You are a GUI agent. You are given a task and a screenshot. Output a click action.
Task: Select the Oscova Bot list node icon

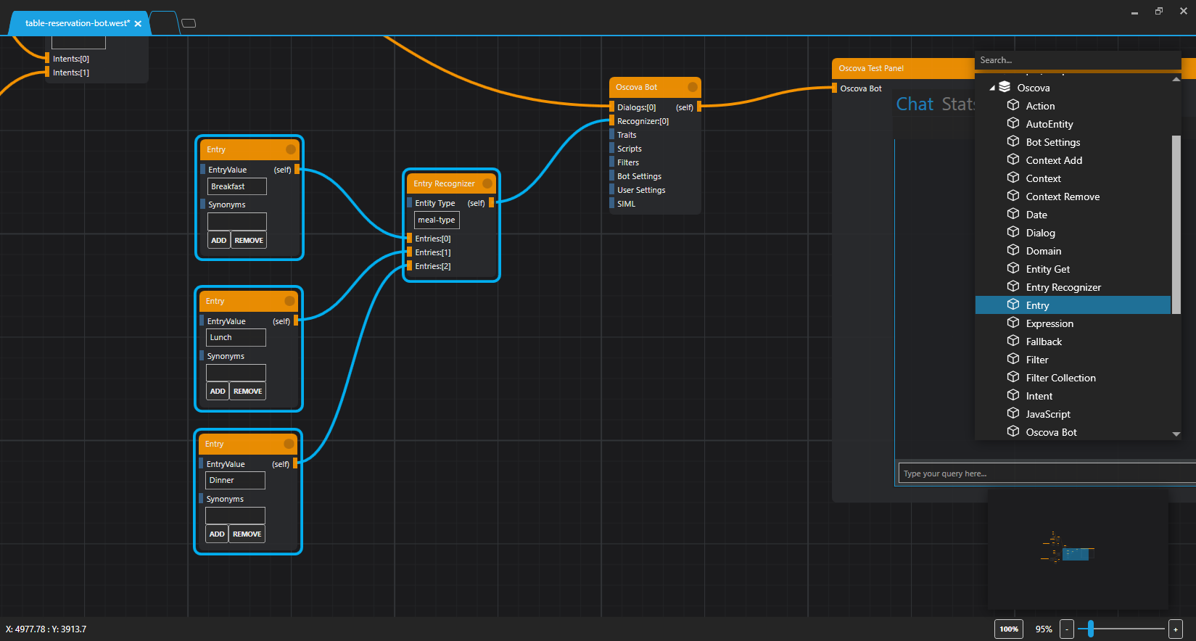tap(1013, 431)
